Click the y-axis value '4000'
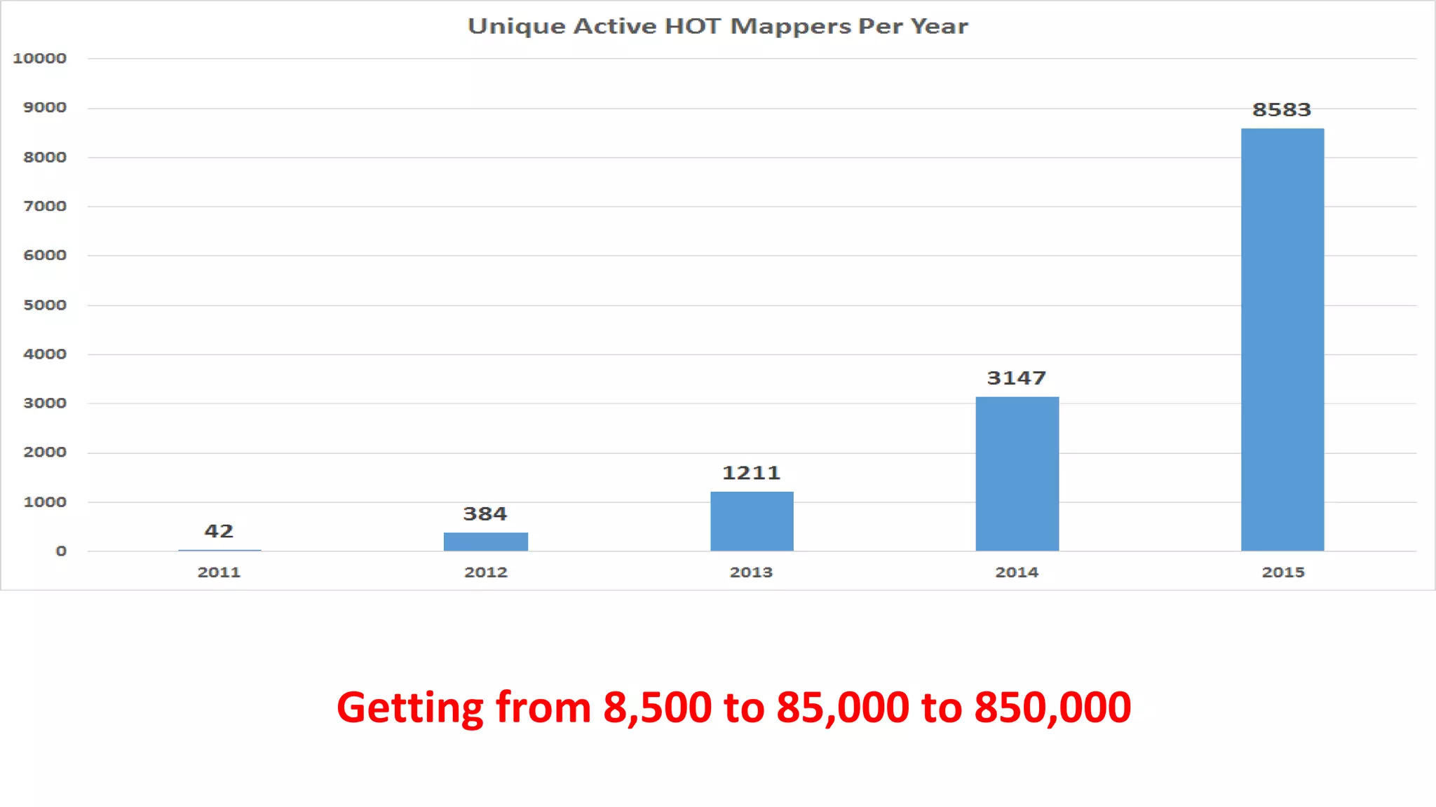The image size is (1436, 807). point(45,354)
